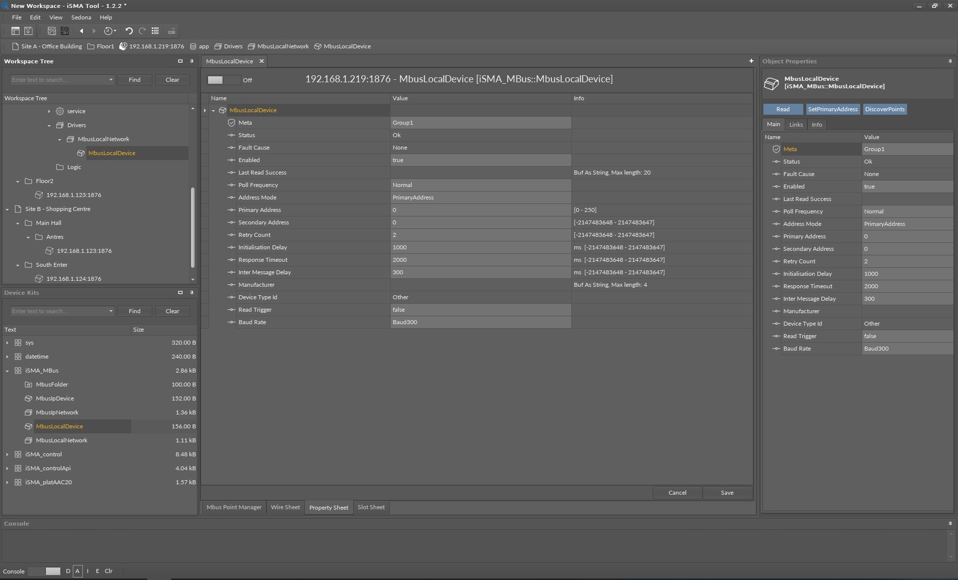The width and height of the screenshot is (958, 580).
Task: Click the undo arrow in toolbar
Action: [129, 31]
